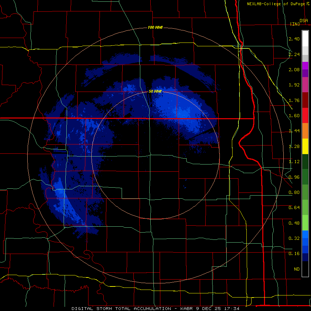Click the 1.12 legend value
311x311 pixels.
click(294, 162)
